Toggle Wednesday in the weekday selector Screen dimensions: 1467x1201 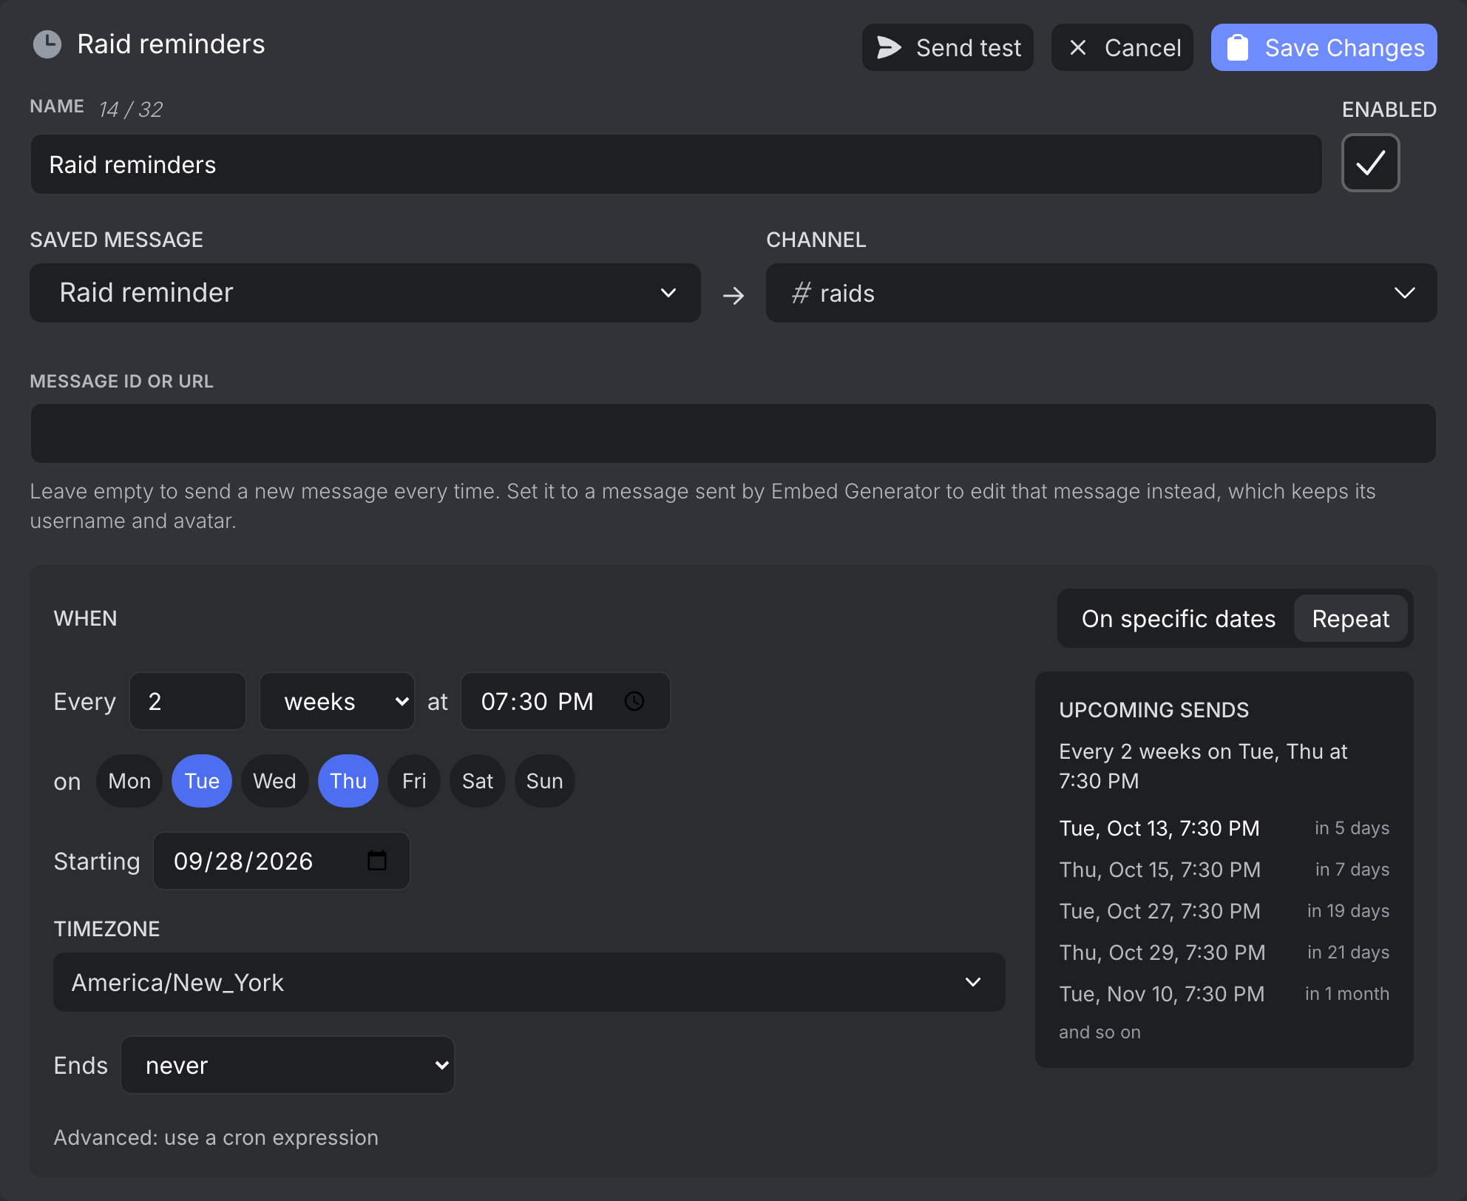click(274, 781)
